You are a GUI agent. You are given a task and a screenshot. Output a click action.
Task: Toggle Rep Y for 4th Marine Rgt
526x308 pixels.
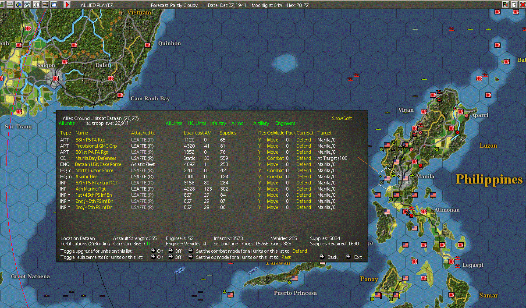click(259, 189)
